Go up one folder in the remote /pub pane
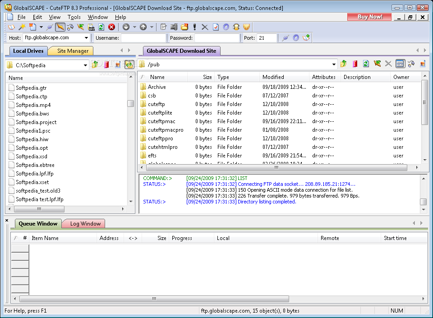 (344, 64)
